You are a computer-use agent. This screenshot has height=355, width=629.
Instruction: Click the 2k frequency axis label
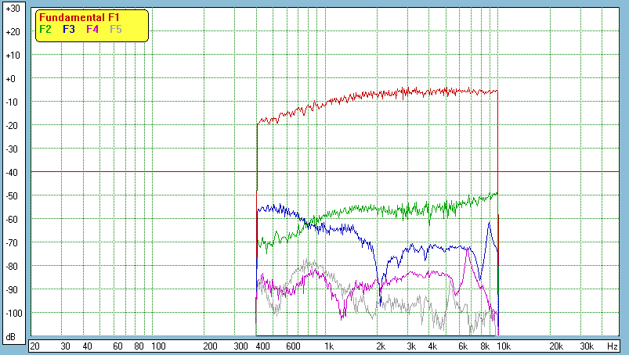point(381,346)
